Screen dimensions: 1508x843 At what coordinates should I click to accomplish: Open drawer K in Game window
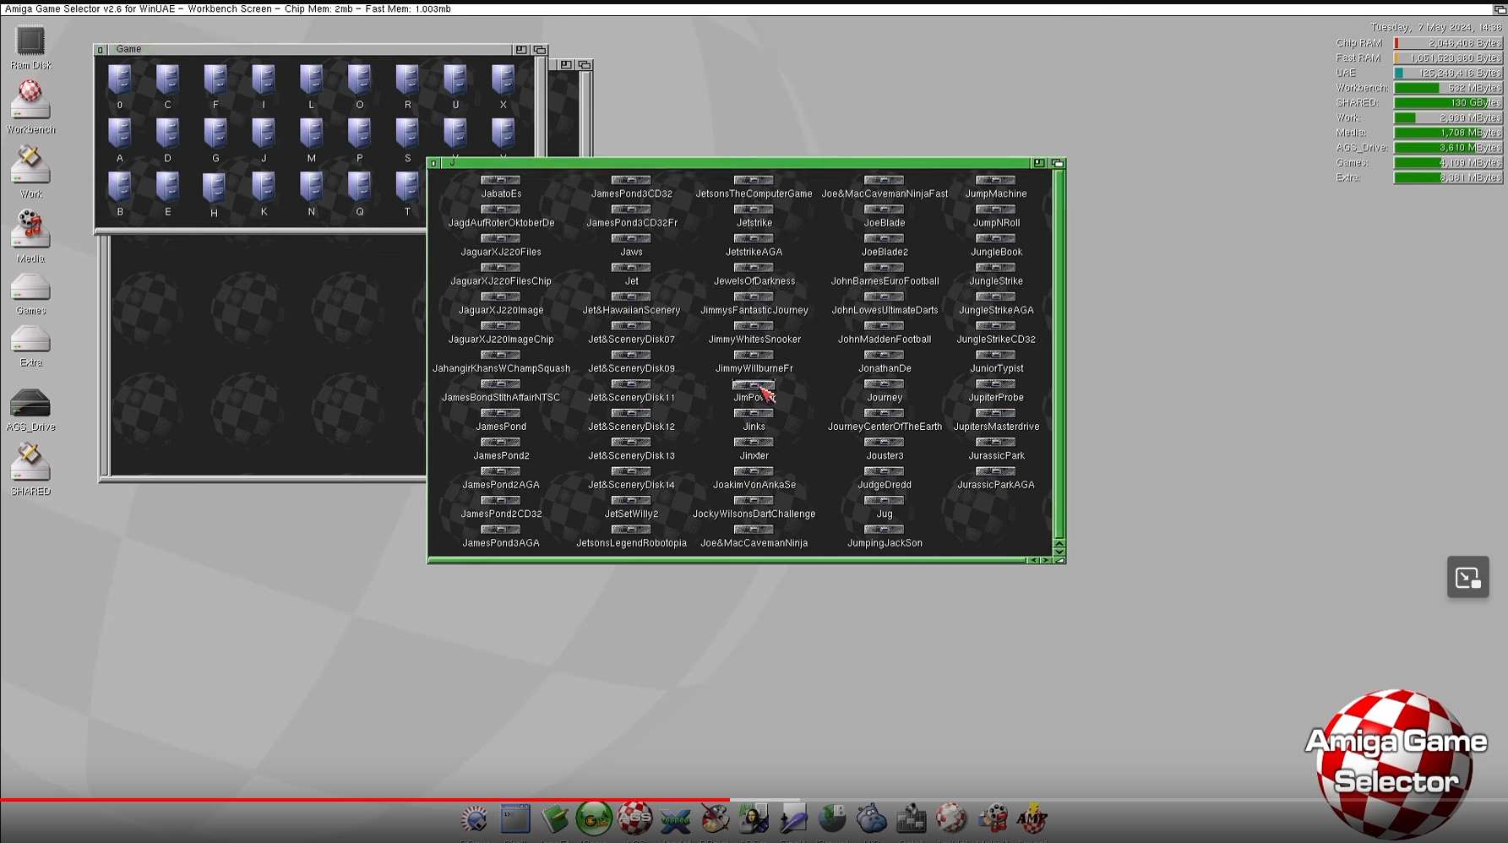pos(264,194)
